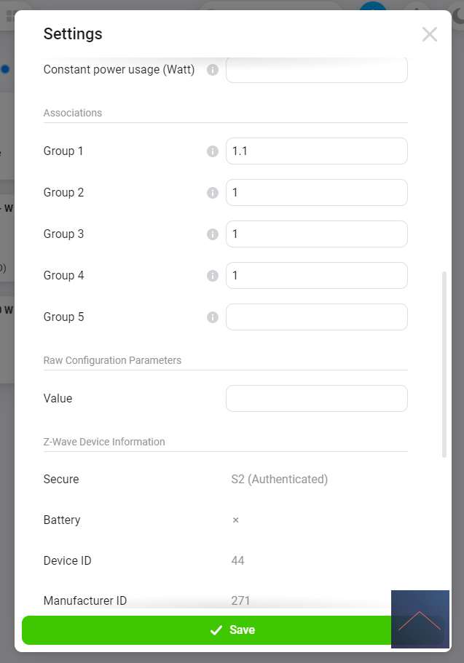This screenshot has height=663, width=464.
Task: Close the Settings dialog with X
Action: tap(430, 34)
